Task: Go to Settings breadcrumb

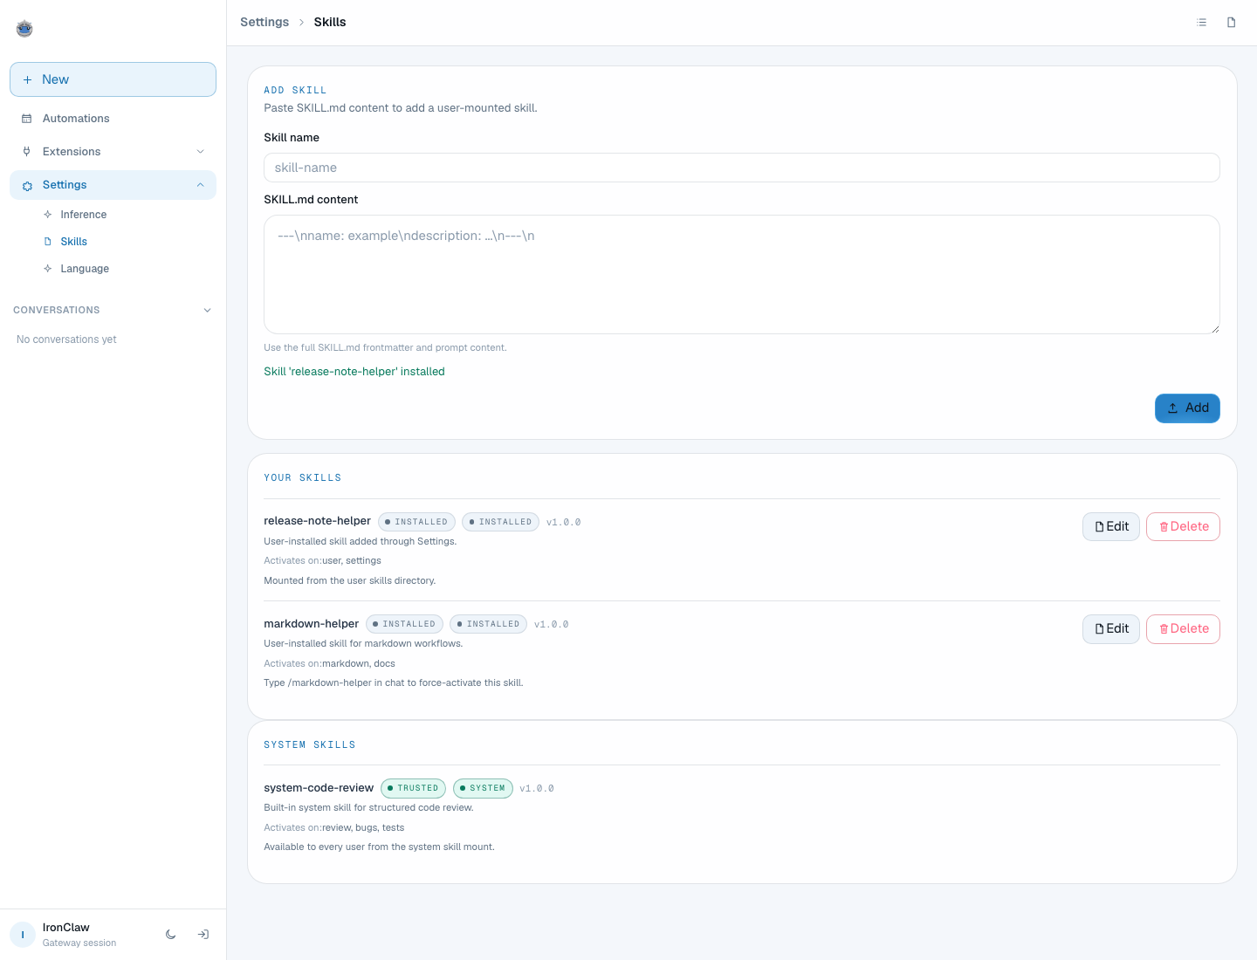Action: [264, 23]
